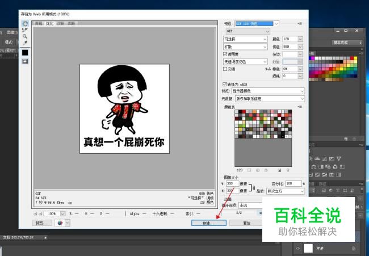Click shift to web palette icon
The height and width of the screenshot is (256, 369).
258,170
